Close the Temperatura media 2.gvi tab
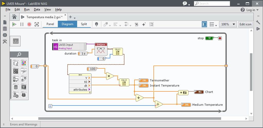Viewport: 263px width, 128px height. point(65,15)
